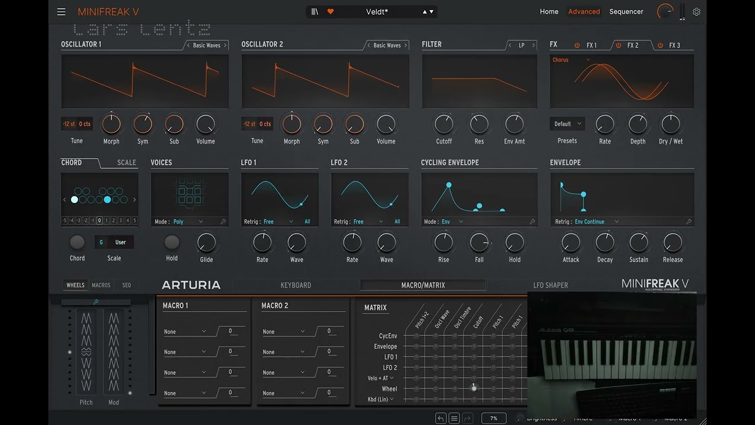Open the wrench settings in Voices panel
This screenshot has width=755, height=425.
223,222
